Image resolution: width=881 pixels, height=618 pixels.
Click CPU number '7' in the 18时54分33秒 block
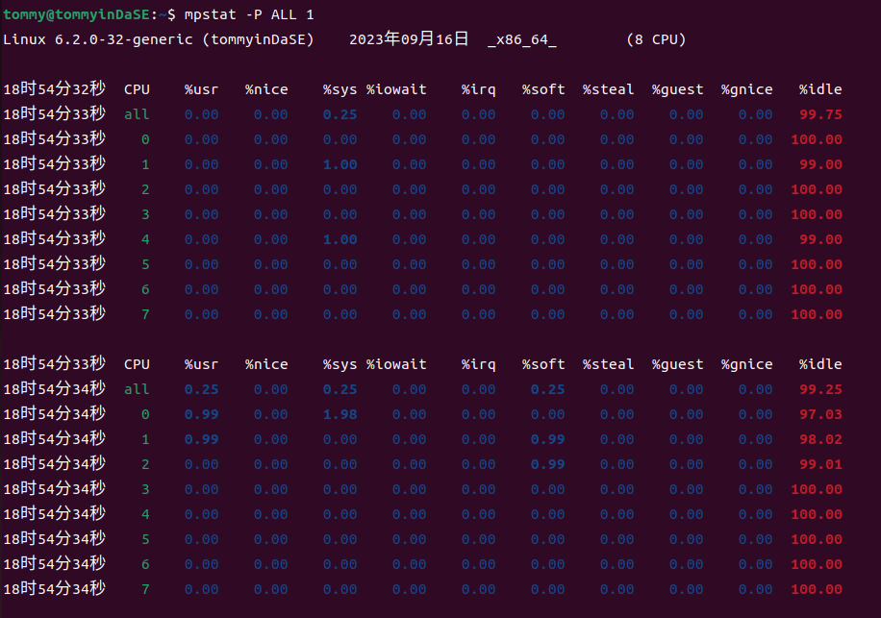145,314
